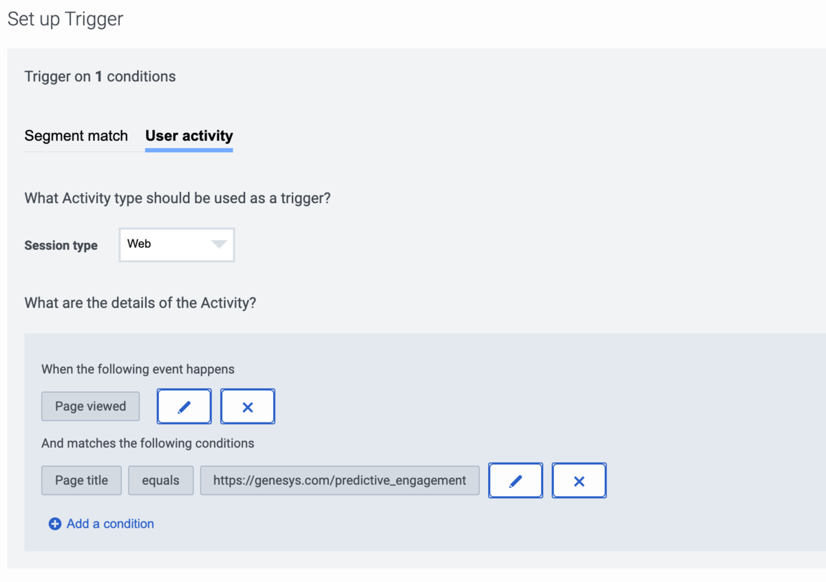Click the Page title attribute chip

click(81, 481)
